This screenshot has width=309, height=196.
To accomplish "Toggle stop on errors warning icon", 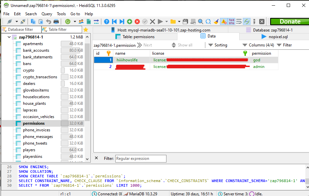I will point(224,22).
